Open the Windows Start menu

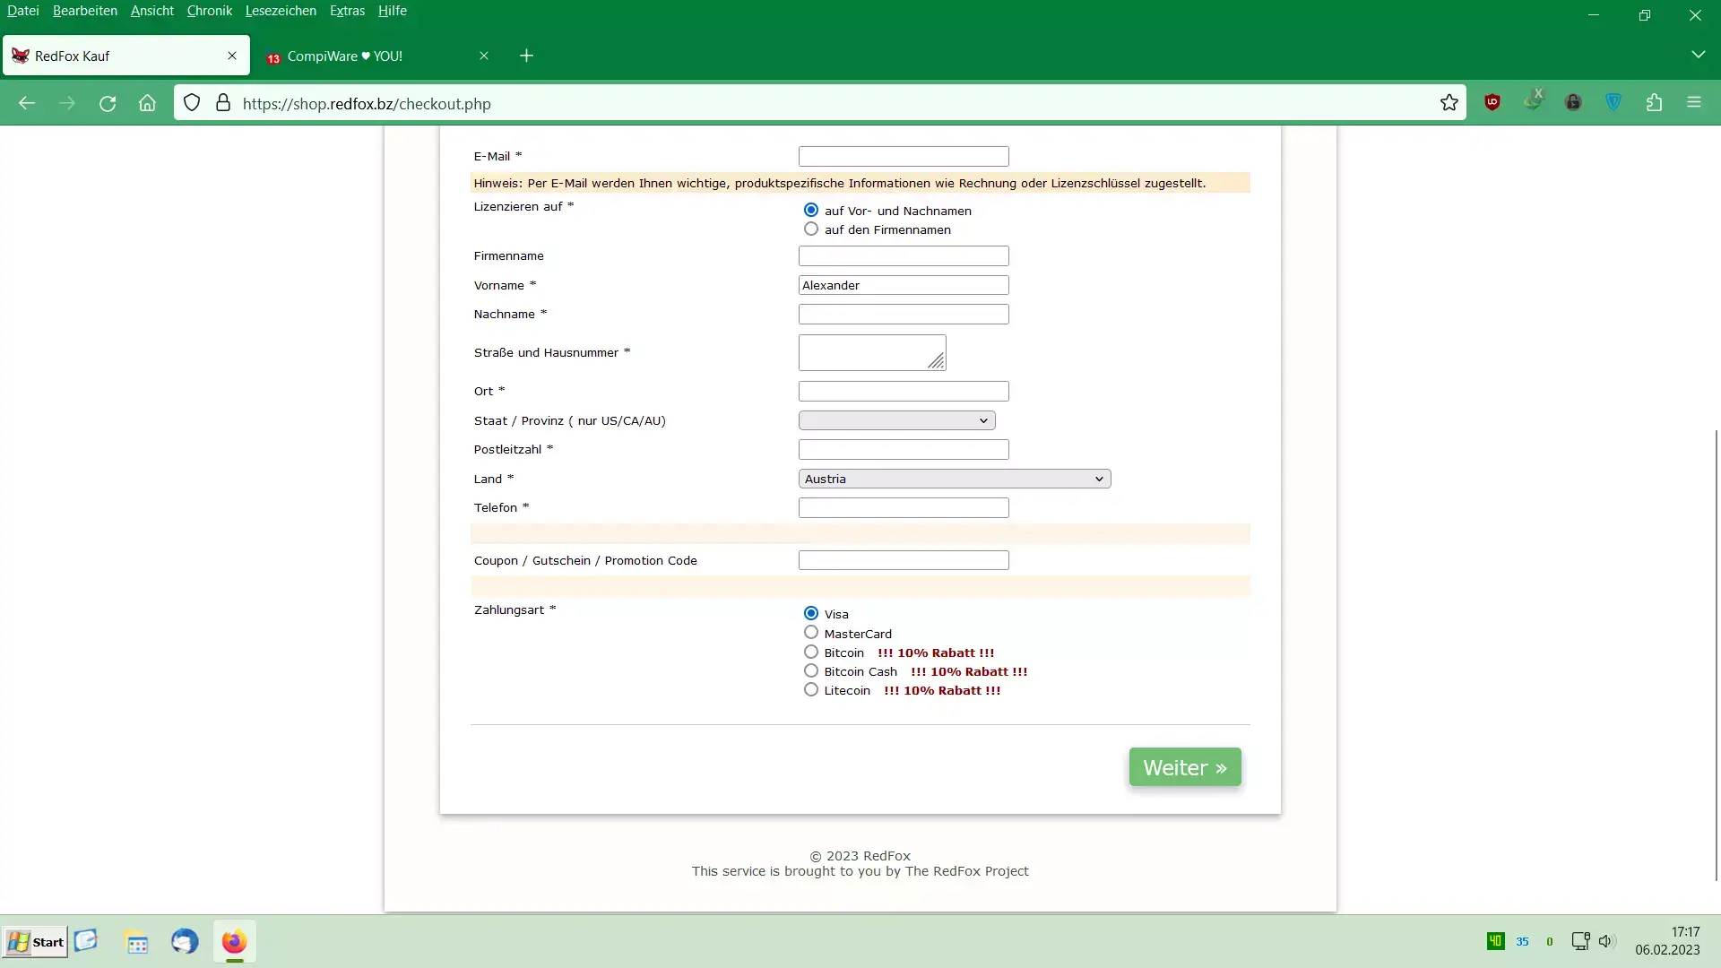pyautogui.click(x=35, y=942)
